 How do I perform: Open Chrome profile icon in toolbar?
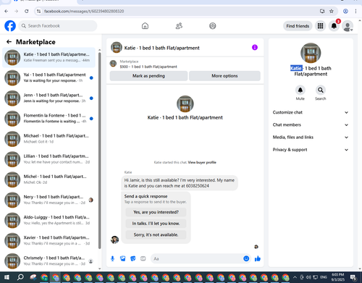click(x=345, y=11)
